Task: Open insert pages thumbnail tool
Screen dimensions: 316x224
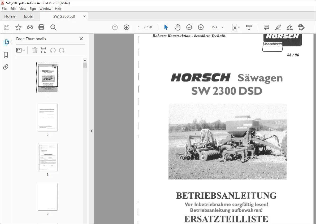Action: point(44,50)
